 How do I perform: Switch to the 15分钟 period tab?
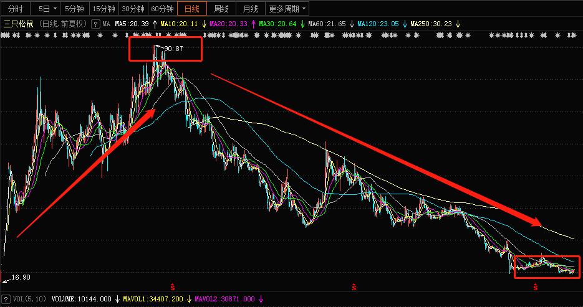(x=104, y=9)
